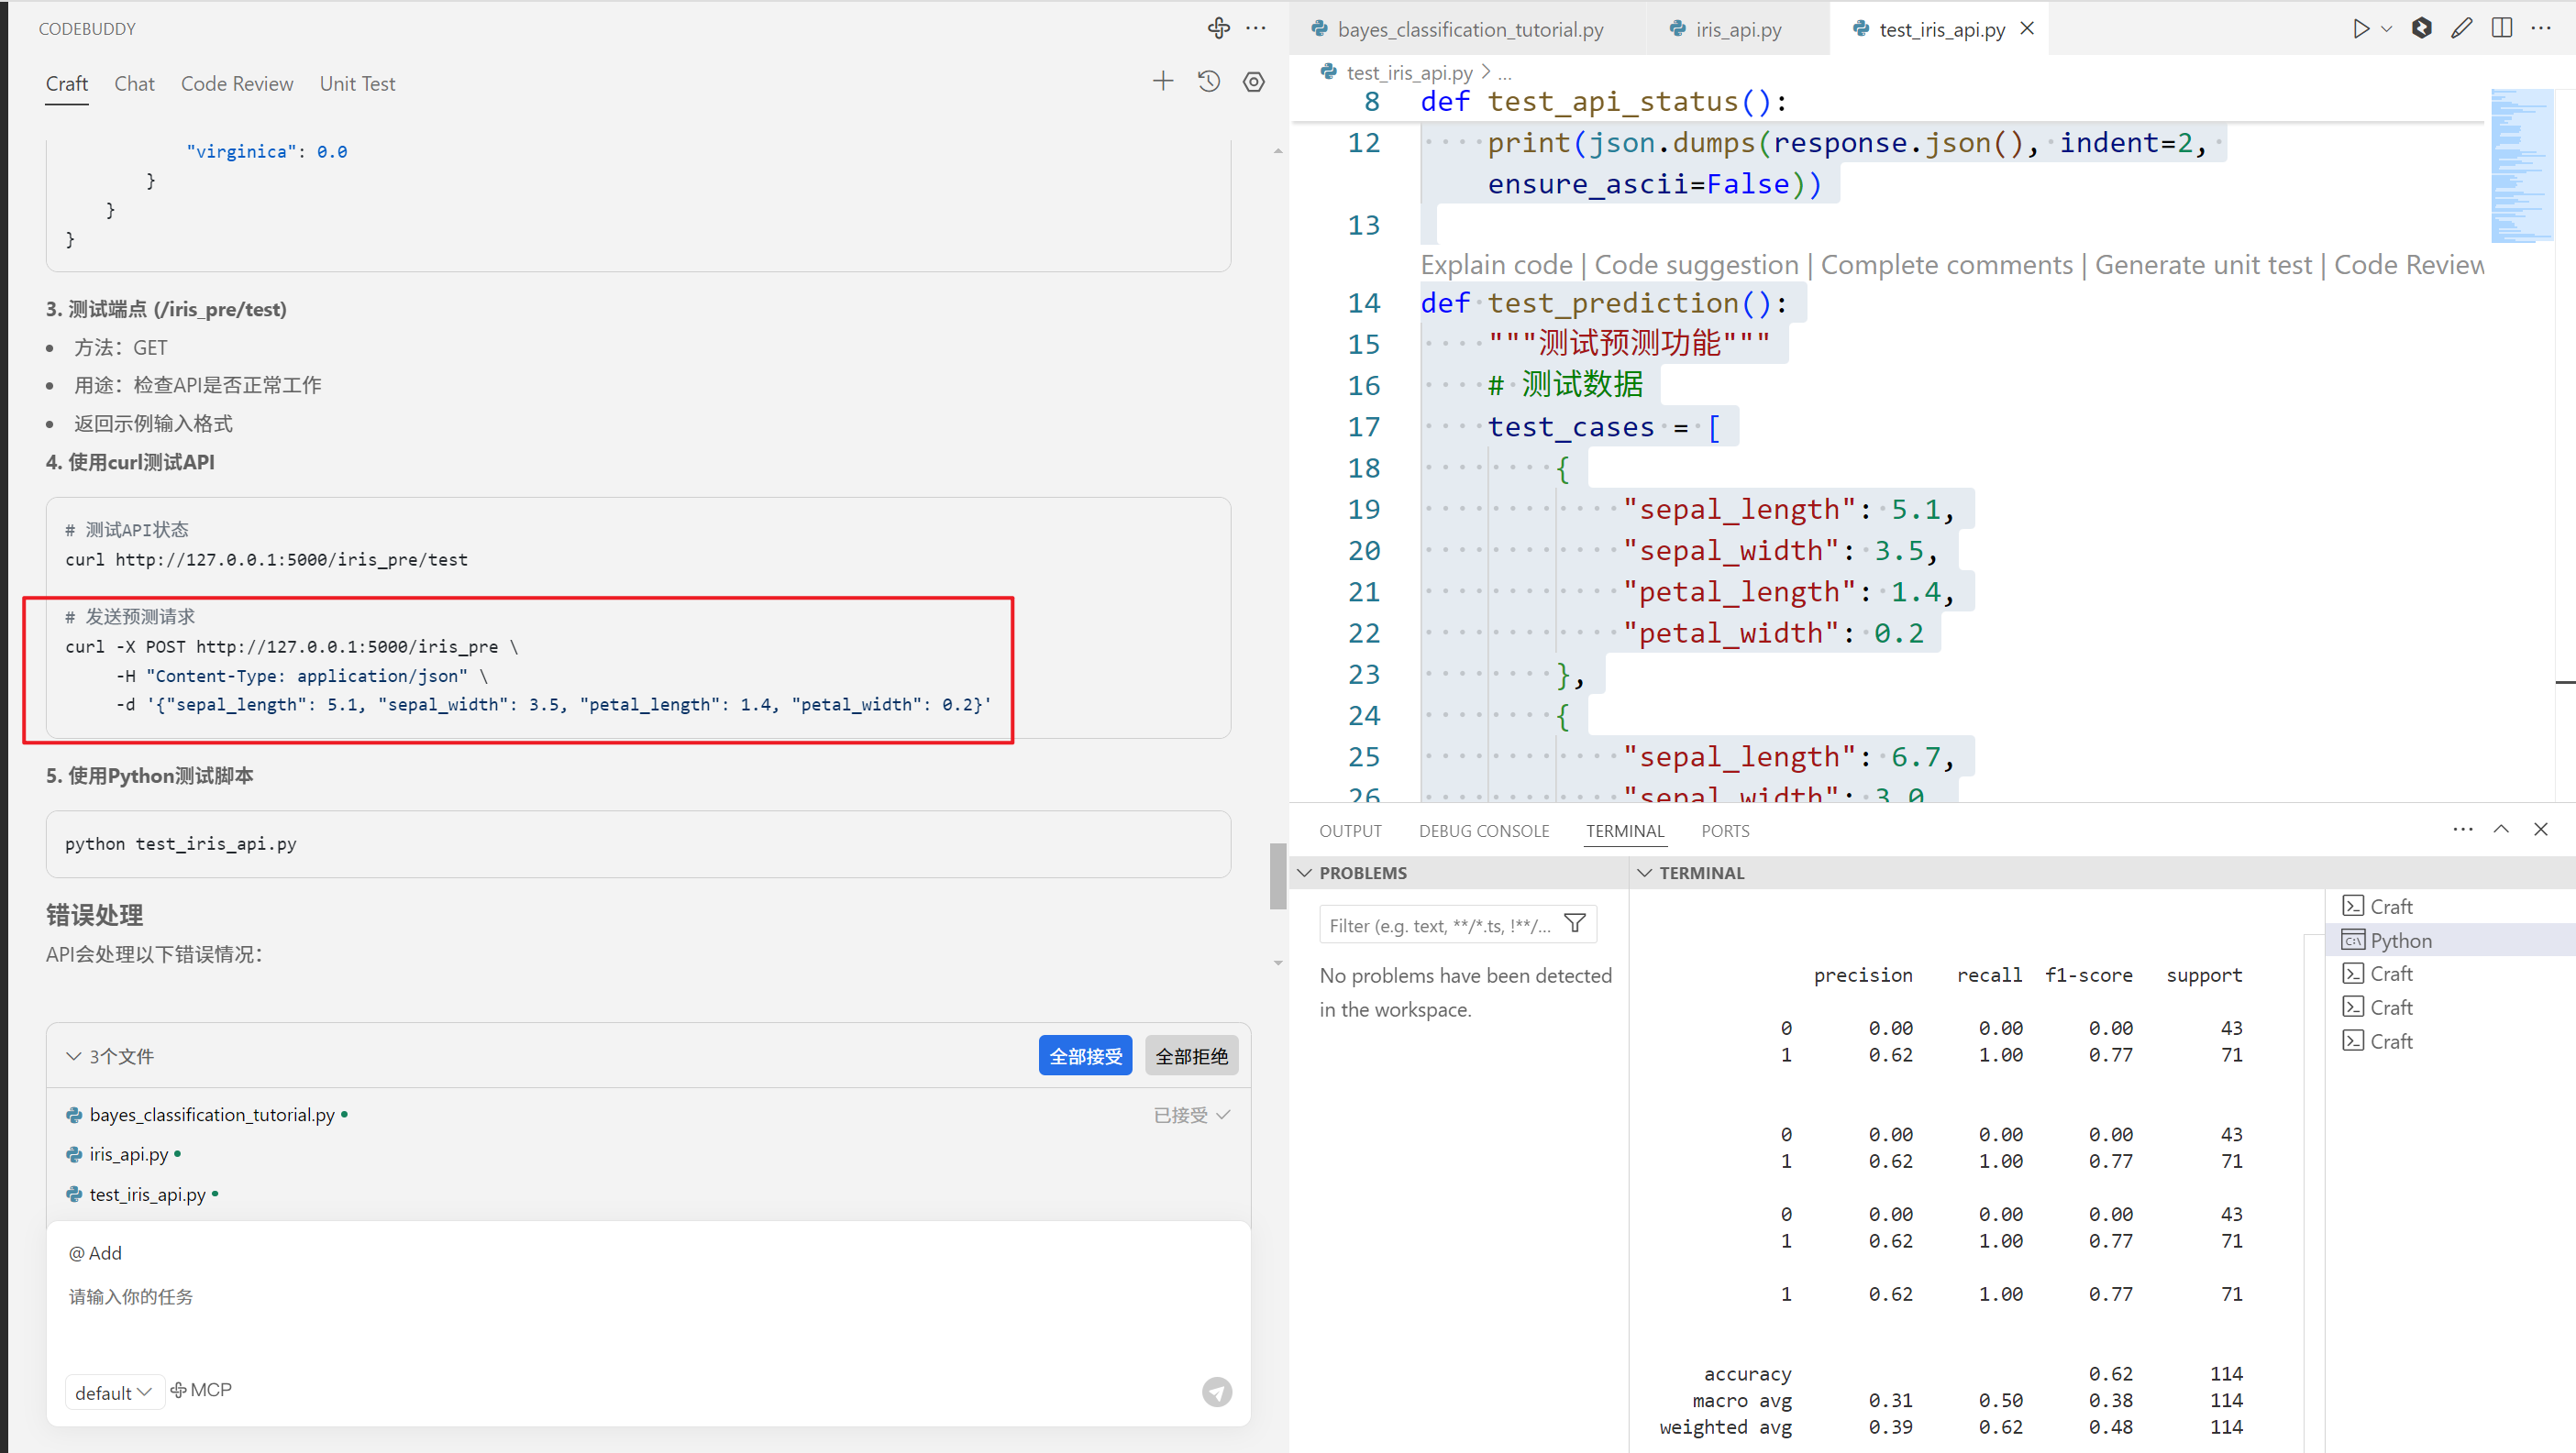The image size is (2576, 1453).
Task: Click Python file icon beside iris_api.py in file list
Action: (x=74, y=1155)
